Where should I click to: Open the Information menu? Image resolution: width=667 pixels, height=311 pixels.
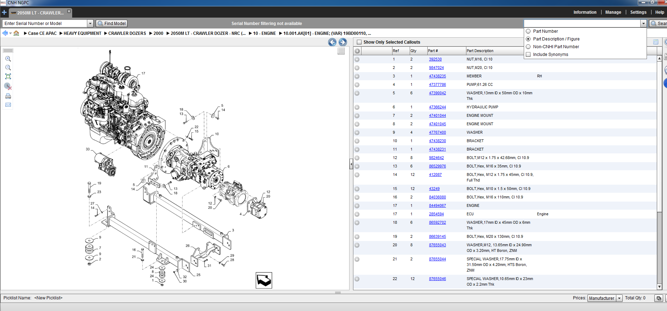tap(585, 12)
